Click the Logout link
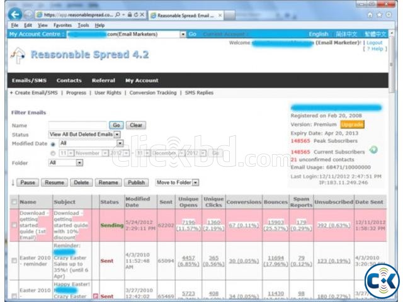This screenshot has height=302, width=403. (x=375, y=43)
